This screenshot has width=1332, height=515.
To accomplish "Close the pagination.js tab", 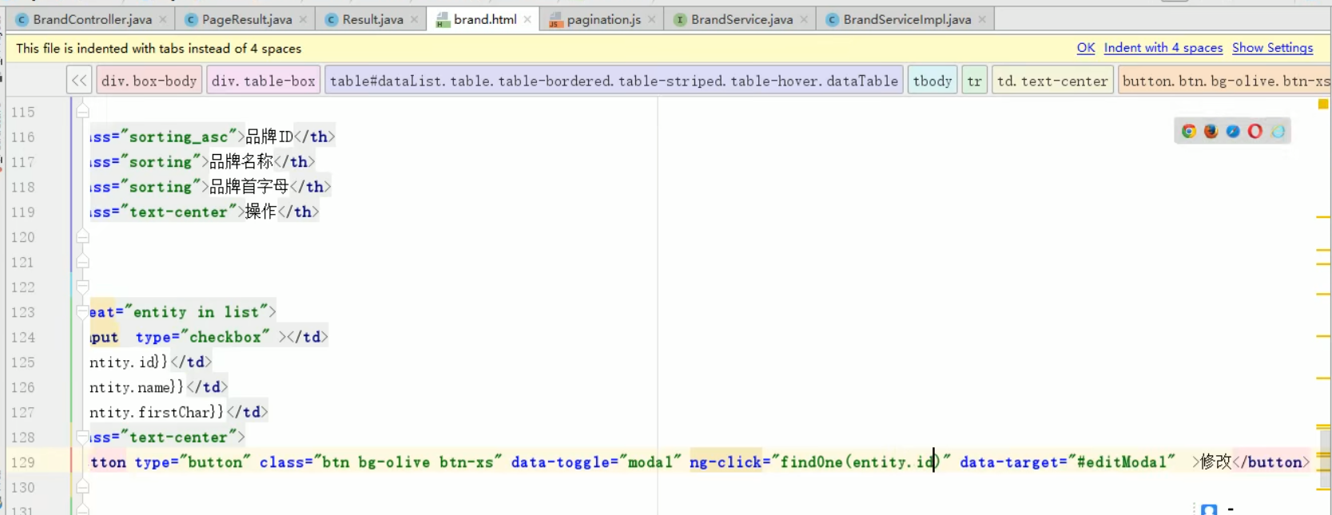I will tap(652, 19).
